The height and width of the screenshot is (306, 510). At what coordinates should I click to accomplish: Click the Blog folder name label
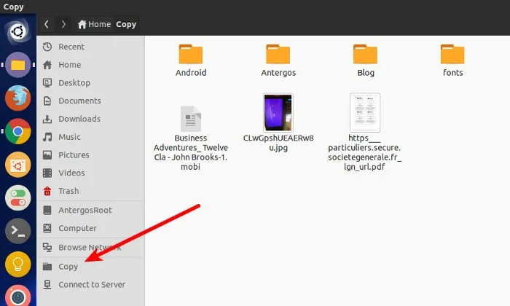point(366,73)
